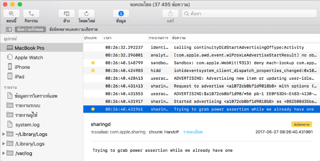The image size is (320, 161).
Task: Click the share (แชร์) toolbar icon
Action: (170, 14)
